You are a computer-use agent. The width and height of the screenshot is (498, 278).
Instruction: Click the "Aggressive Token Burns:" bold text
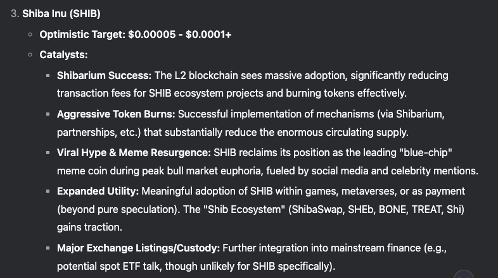115,114
